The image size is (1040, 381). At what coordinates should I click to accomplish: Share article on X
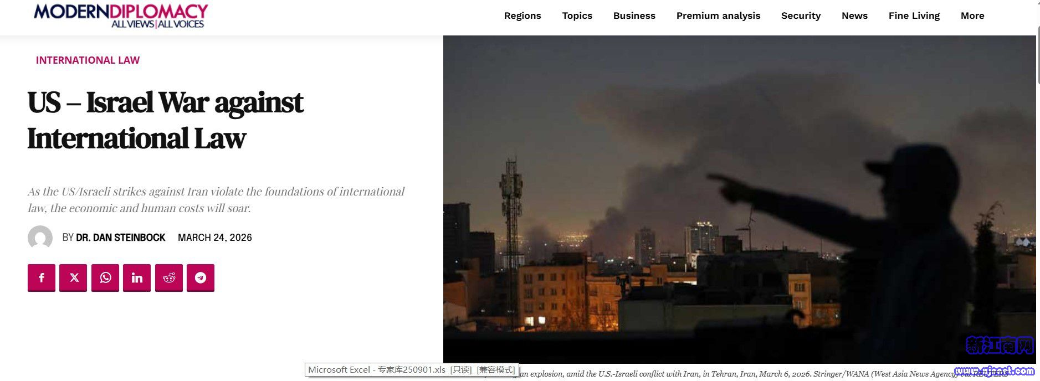[74, 277]
